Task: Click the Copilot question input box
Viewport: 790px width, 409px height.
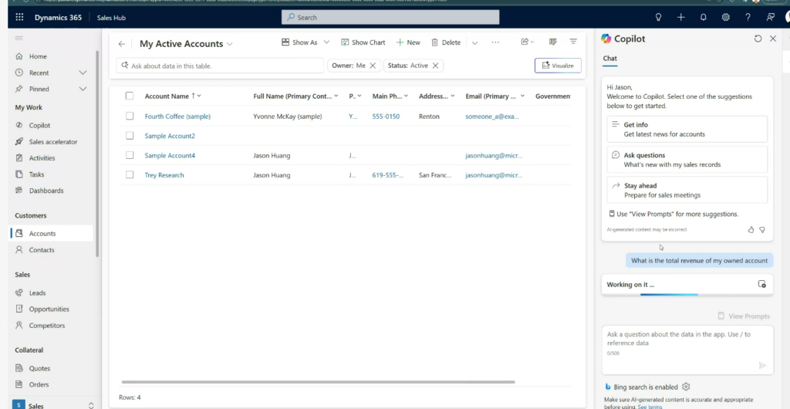Action: coord(687,350)
